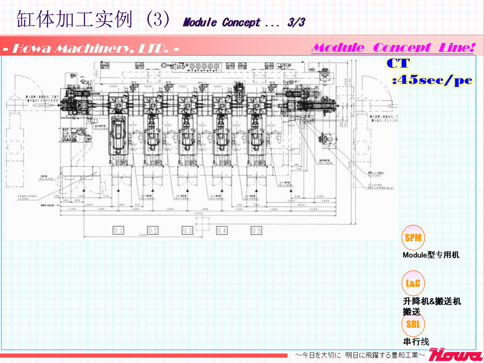484x363 pixels.
Task: Click the U3 unit box
Action: coord(187,231)
